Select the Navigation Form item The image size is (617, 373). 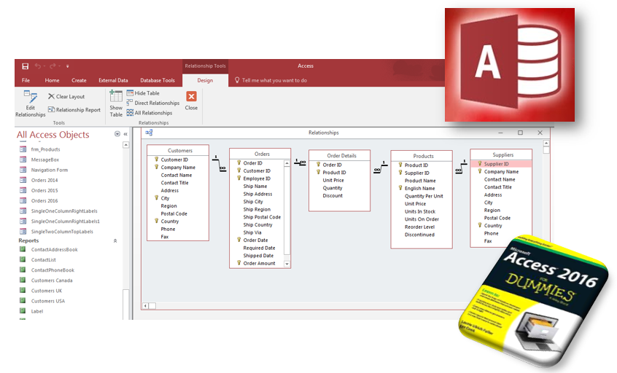coord(49,170)
